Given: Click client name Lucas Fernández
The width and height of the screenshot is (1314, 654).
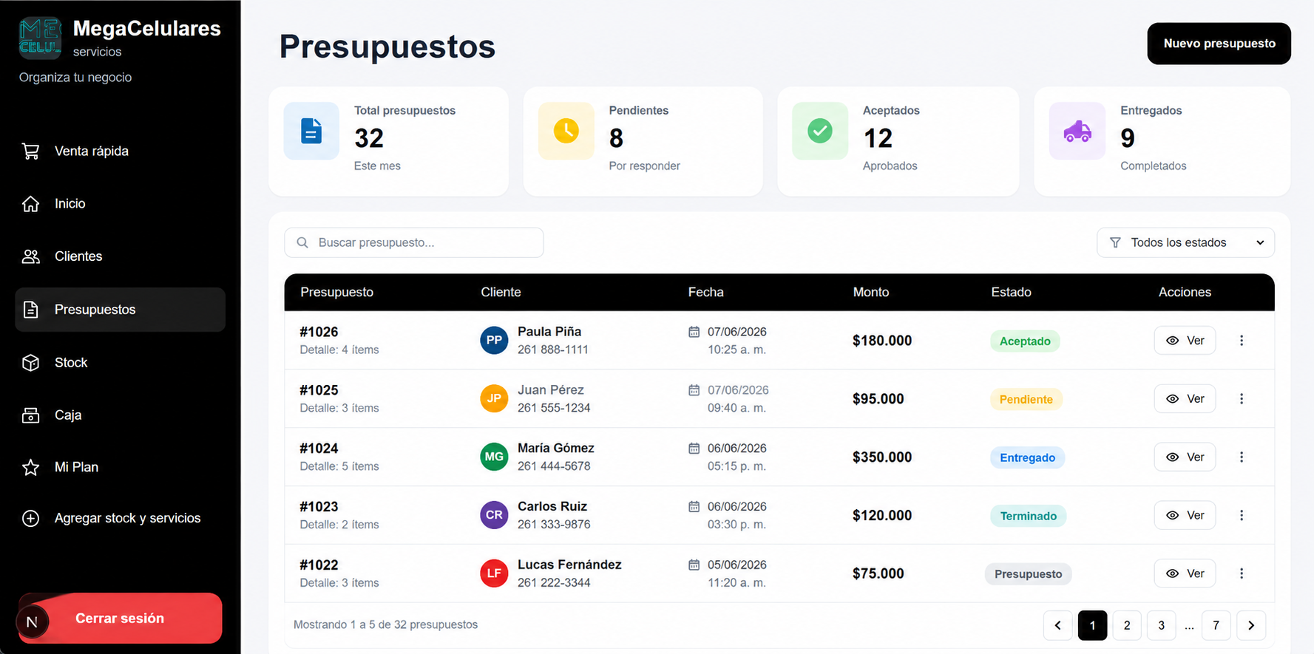Looking at the screenshot, I should 569,565.
